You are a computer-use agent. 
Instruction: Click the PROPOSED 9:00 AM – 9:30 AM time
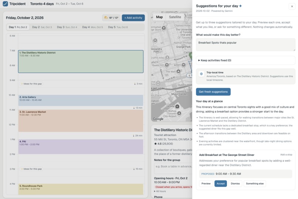pyautogui.click(x=245, y=174)
